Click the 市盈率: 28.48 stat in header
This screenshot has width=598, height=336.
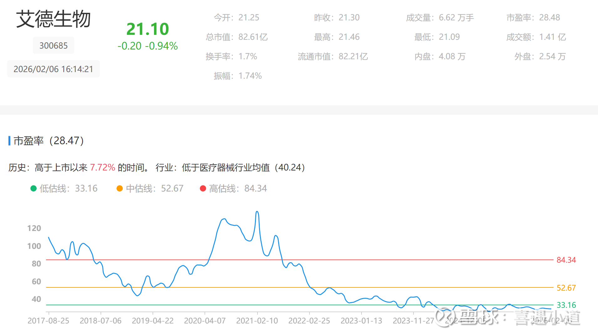[x=533, y=18]
